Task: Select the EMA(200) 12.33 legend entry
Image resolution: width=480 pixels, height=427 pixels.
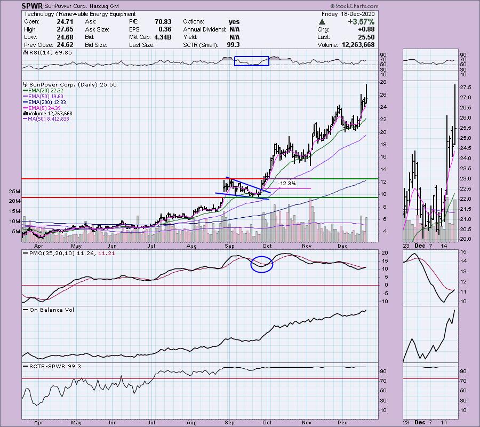Action: coord(45,102)
